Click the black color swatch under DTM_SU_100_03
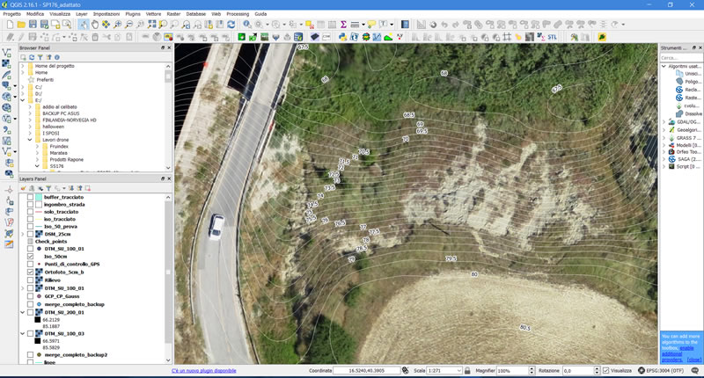704x378 pixels. click(38, 341)
